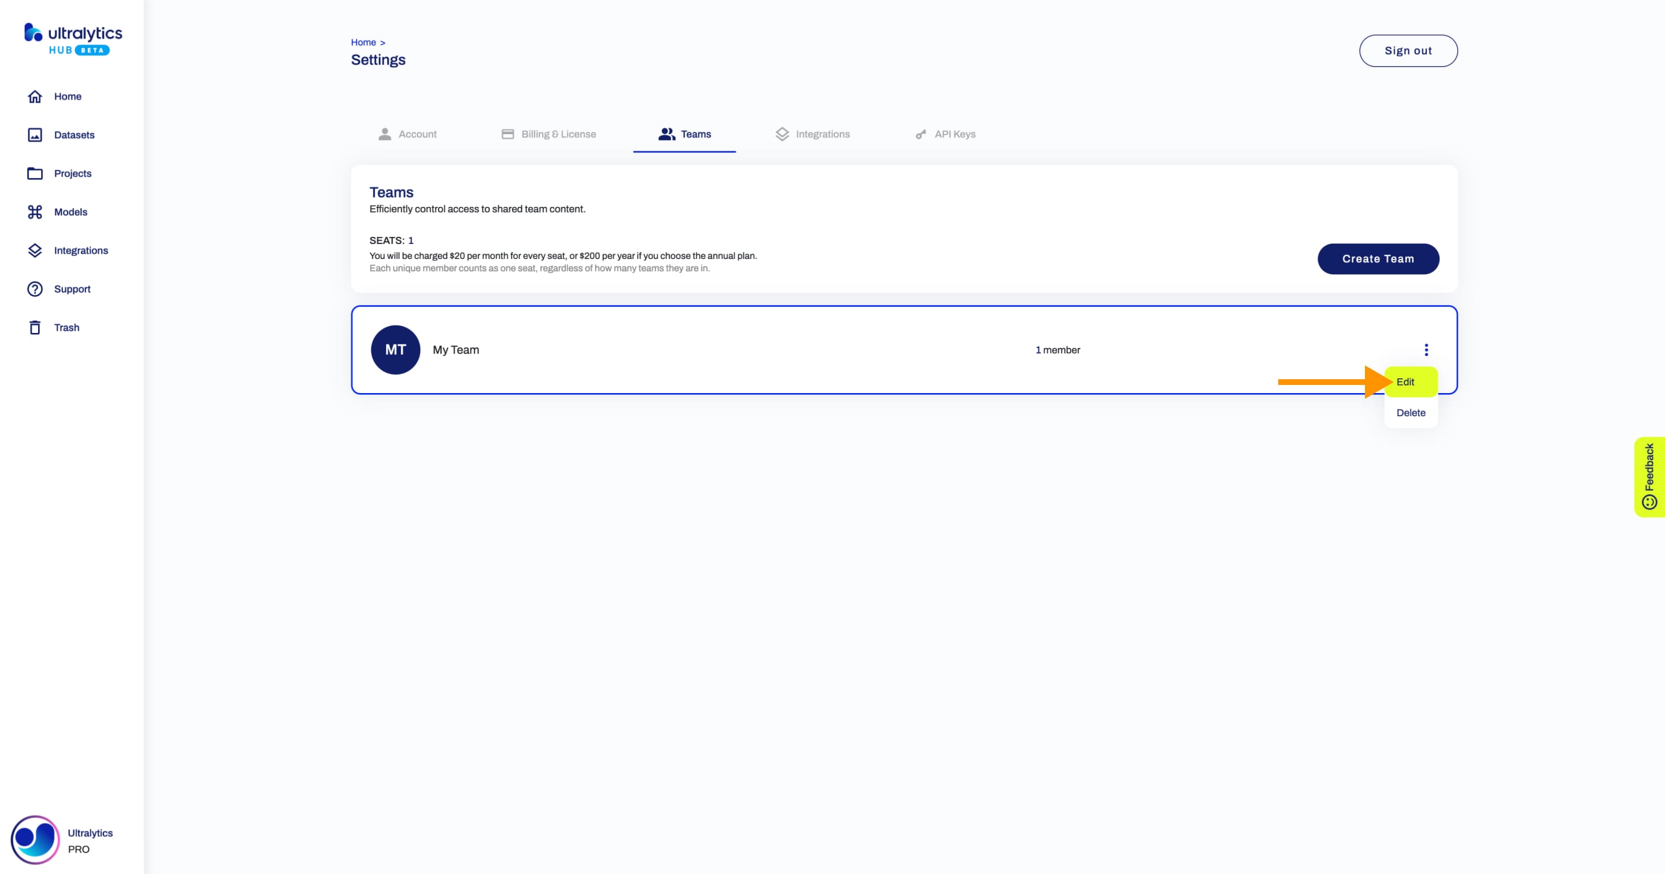1665x874 pixels.
Task: Click the Home sidebar icon
Action: coord(34,96)
